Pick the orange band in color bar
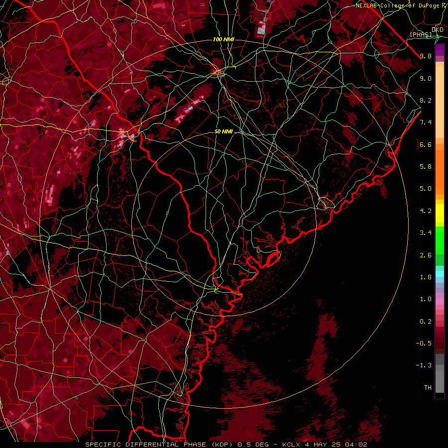This screenshot has height=448, width=448. (x=440, y=172)
